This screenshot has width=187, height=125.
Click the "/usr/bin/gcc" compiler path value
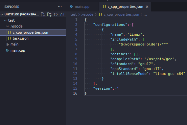point(159,59)
